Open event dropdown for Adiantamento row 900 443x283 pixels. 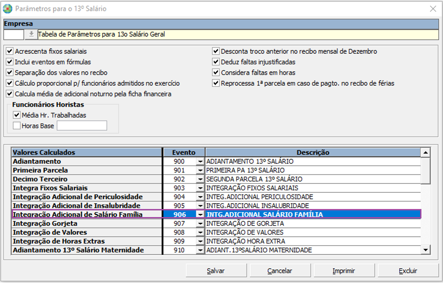(x=200, y=161)
